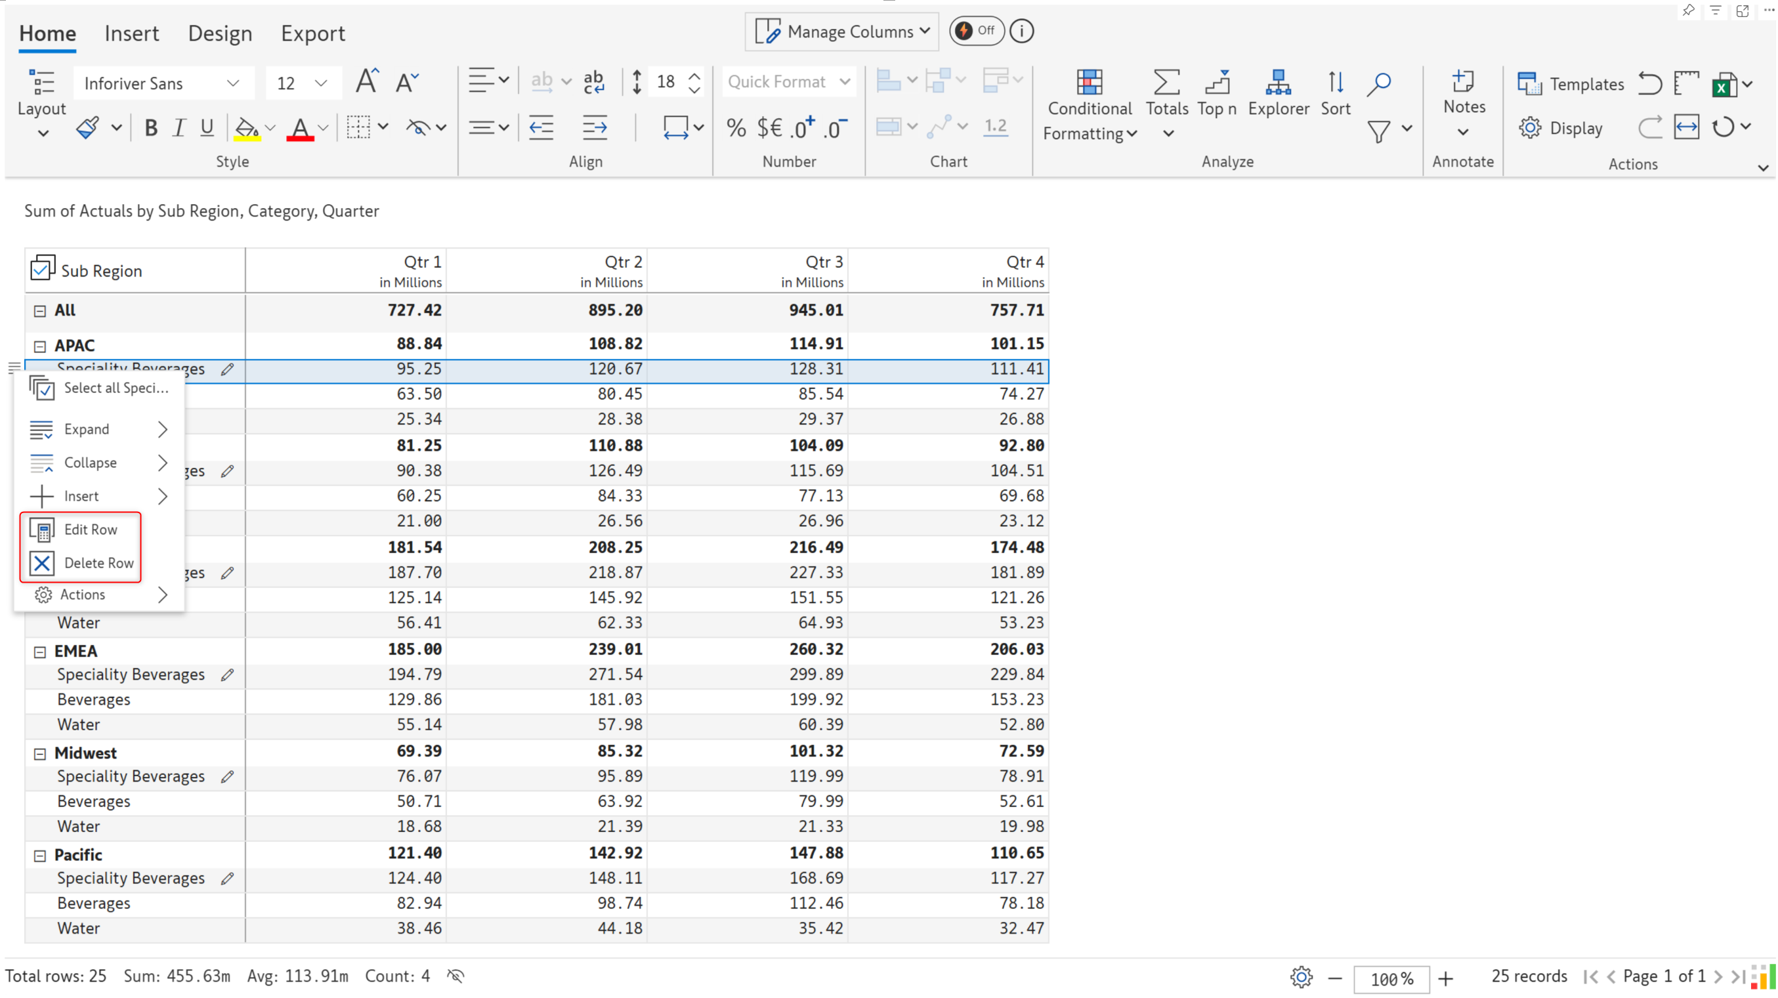Image resolution: width=1778 pixels, height=998 pixels.
Task: Click the Search magnifier icon
Action: pyautogui.click(x=1378, y=83)
